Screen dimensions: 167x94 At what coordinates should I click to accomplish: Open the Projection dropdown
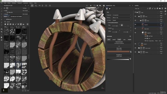122,15
